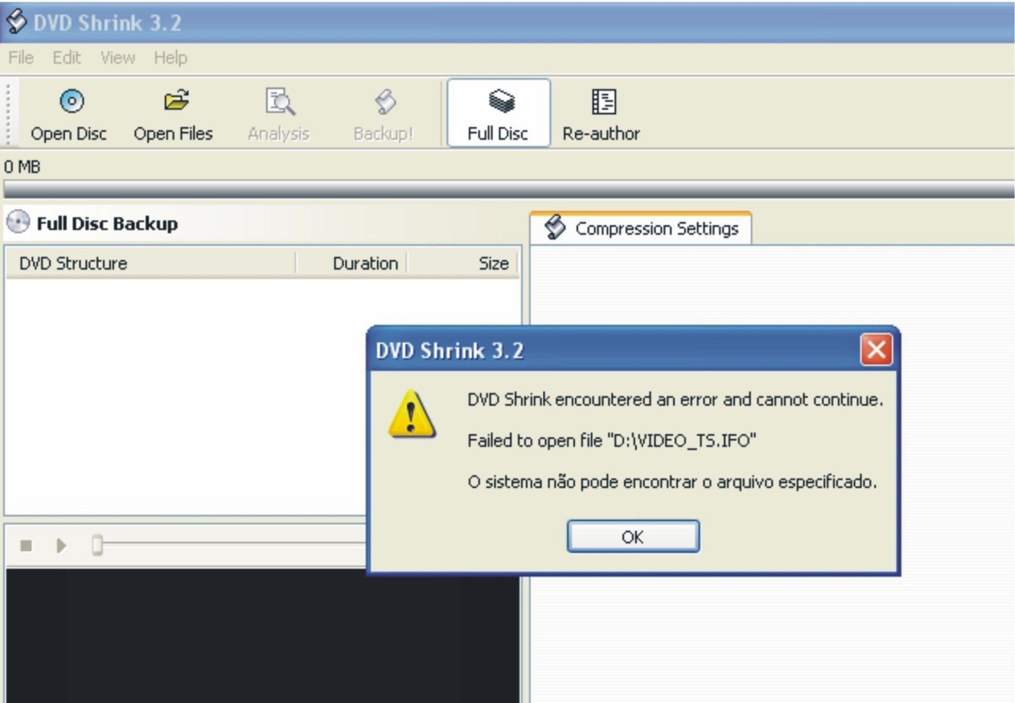Click the Duration column header
Viewport: 1015px width, 703px height.
[x=351, y=263]
